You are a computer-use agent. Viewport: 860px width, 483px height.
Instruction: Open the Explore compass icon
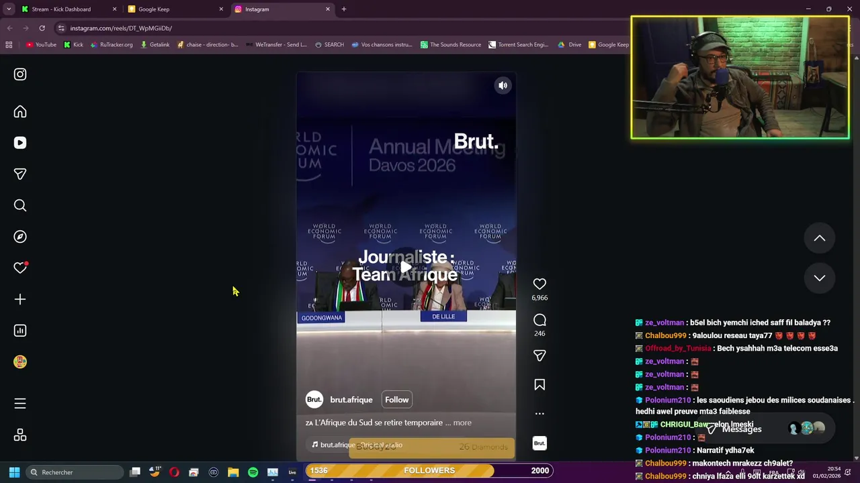click(x=20, y=237)
